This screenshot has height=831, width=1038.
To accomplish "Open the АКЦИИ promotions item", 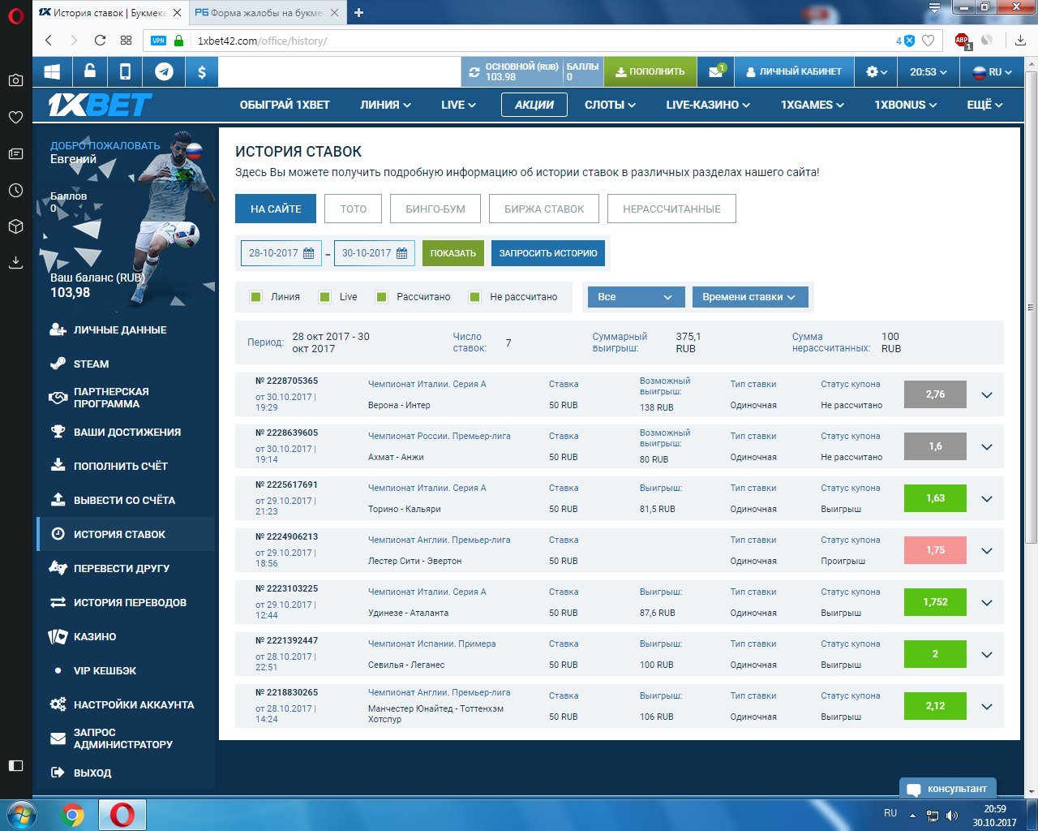I will [x=534, y=105].
